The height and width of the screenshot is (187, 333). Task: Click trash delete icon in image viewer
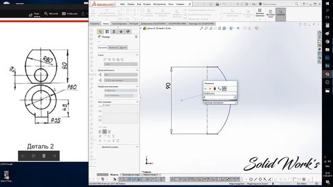coord(44,156)
